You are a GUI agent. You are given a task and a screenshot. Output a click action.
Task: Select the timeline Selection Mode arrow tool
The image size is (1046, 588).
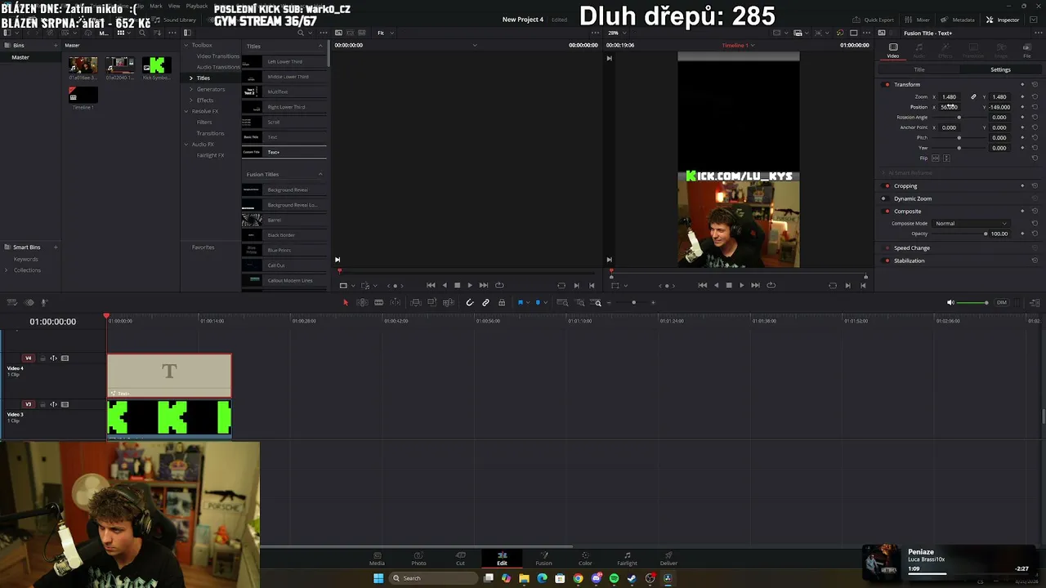point(345,302)
